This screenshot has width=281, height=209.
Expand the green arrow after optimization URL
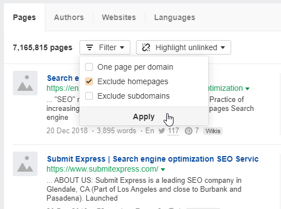click(247, 89)
